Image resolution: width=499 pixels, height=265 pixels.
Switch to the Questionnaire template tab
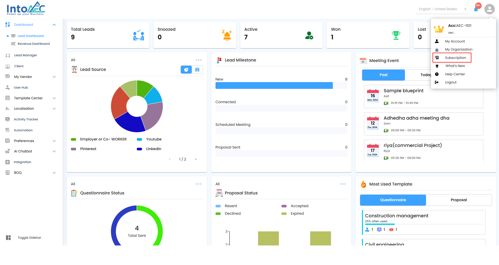[393, 200]
